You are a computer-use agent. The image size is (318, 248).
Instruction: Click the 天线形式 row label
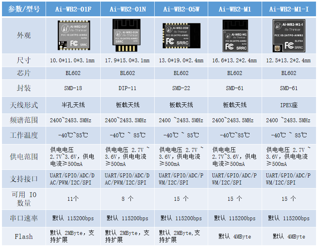[24, 105]
